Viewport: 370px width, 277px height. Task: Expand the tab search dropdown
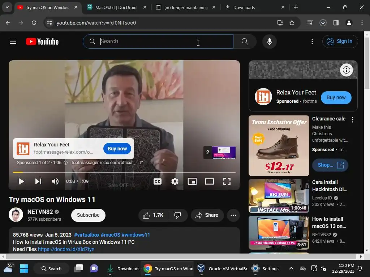7,7
